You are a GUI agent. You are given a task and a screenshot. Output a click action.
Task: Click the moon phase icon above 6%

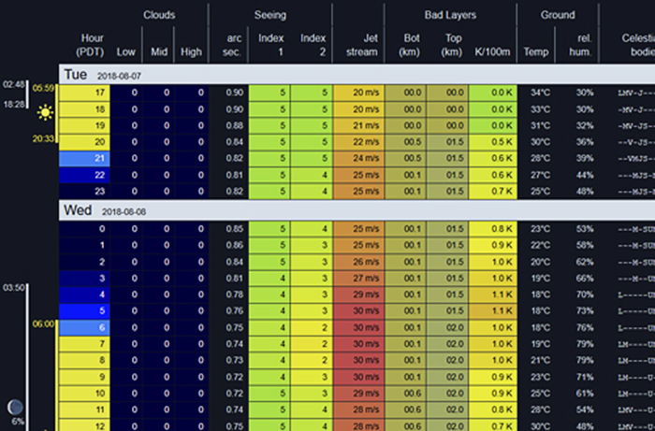click(15, 407)
